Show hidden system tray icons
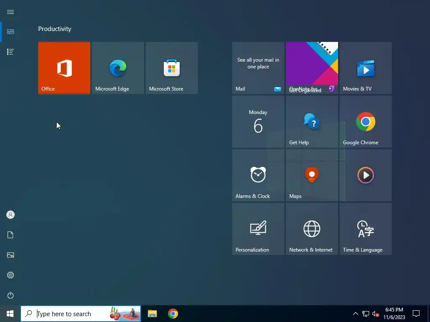 click(x=355, y=314)
